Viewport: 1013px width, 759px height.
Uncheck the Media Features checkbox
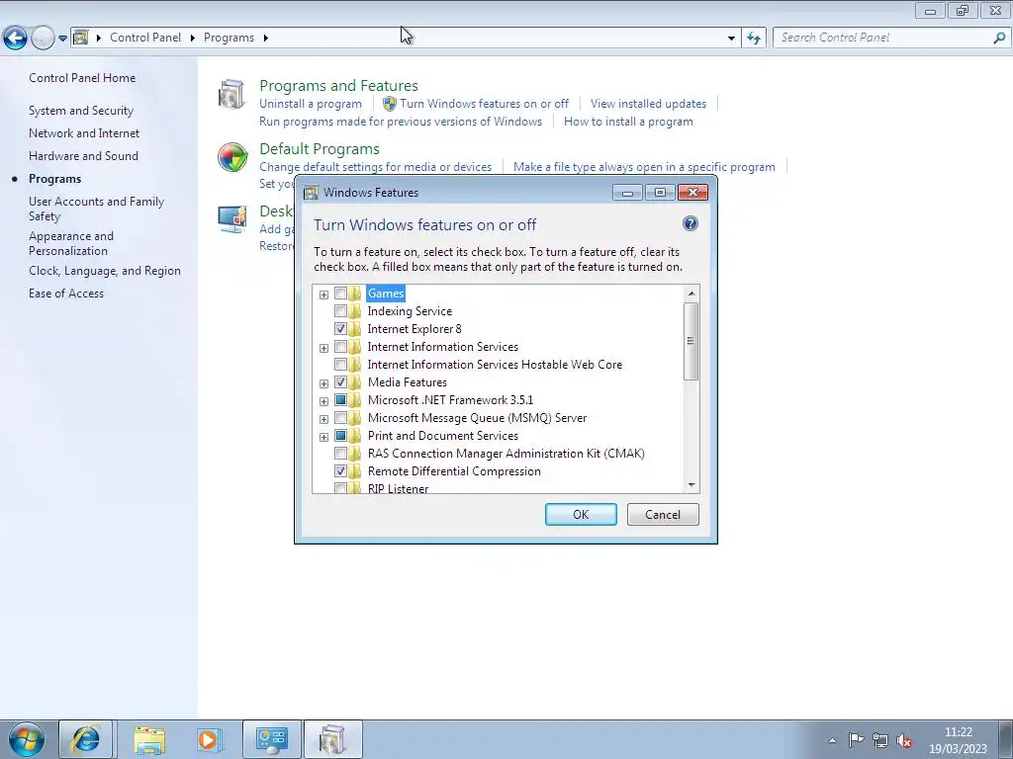click(x=340, y=382)
